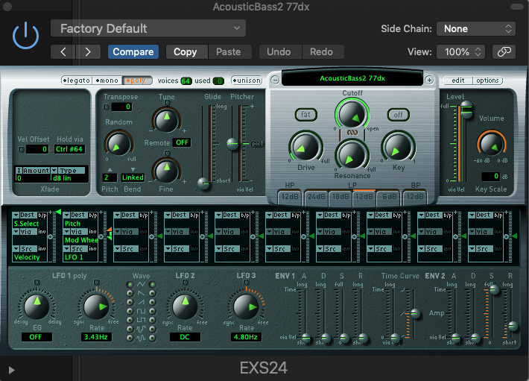Click the options button

click(488, 81)
